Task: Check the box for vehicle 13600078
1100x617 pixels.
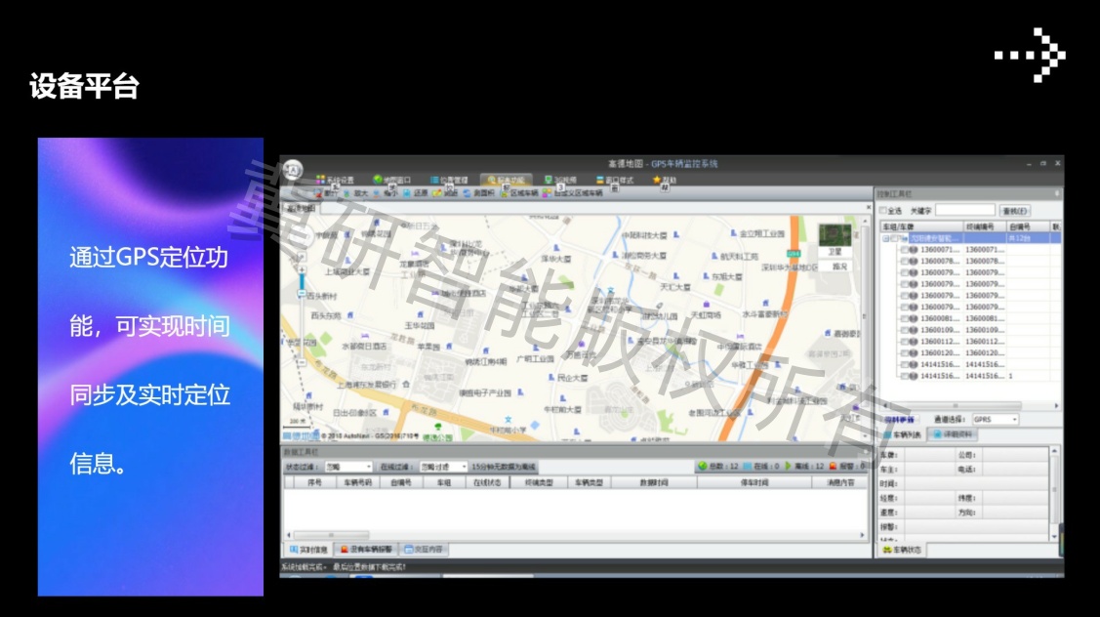Action: (904, 261)
